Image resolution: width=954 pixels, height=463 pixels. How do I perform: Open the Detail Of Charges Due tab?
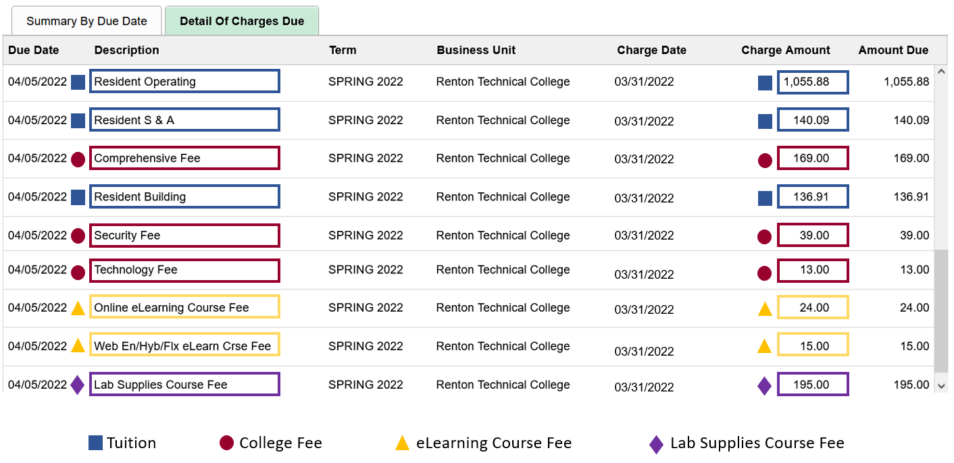click(242, 21)
